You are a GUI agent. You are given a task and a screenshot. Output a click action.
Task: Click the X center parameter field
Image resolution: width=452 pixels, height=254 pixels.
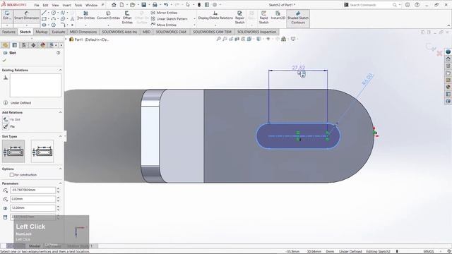point(33,190)
